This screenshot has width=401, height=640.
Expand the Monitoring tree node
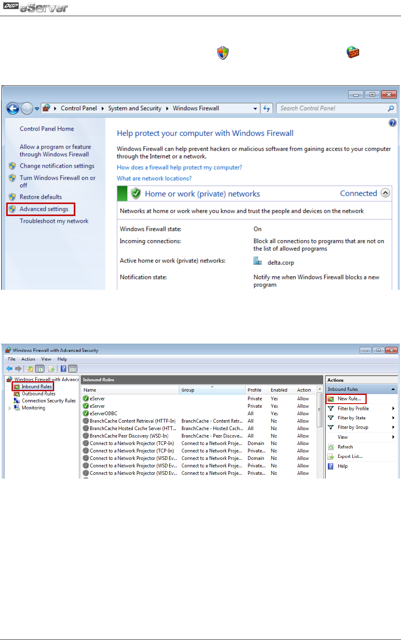point(10,408)
